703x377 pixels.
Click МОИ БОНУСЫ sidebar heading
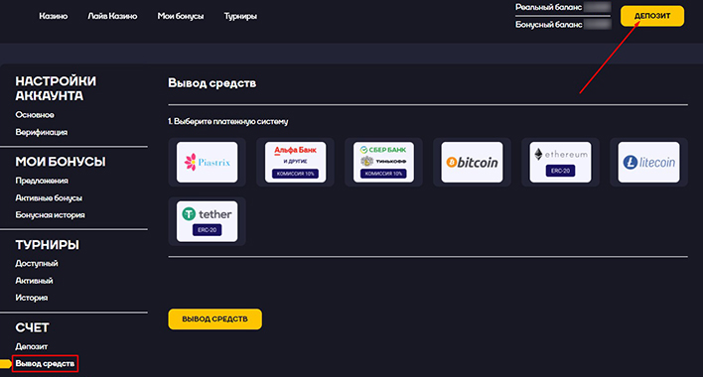pos(61,162)
